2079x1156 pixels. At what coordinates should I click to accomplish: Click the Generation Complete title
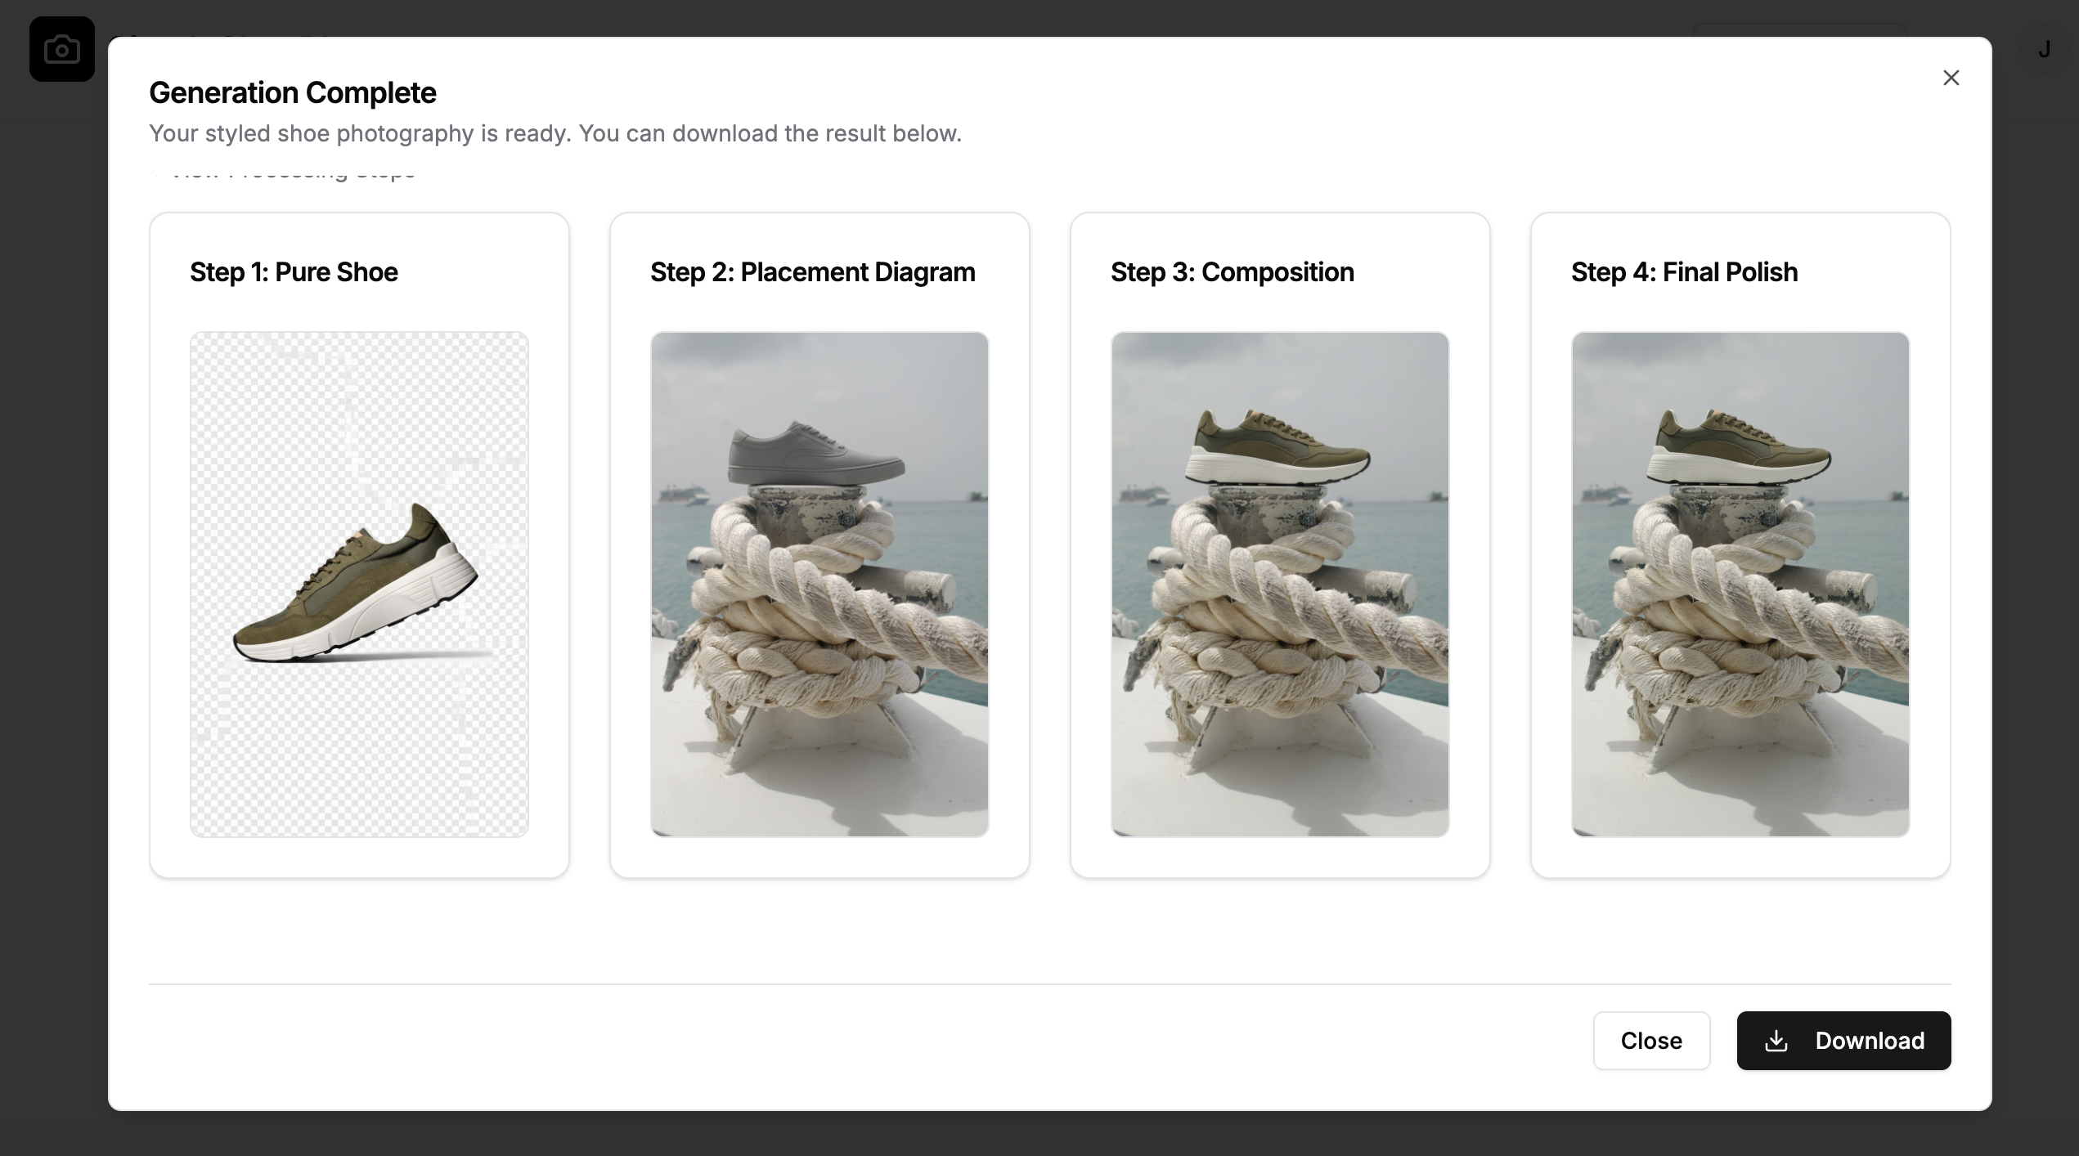(292, 92)
